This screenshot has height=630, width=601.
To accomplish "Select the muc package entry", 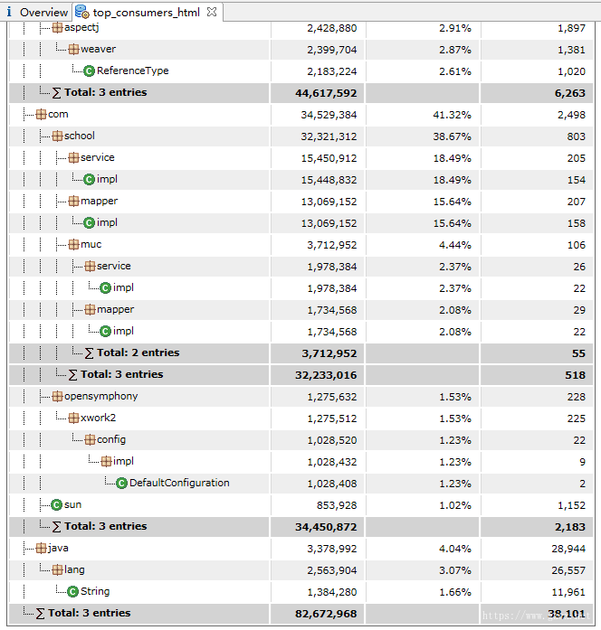I will click(91, 244).
